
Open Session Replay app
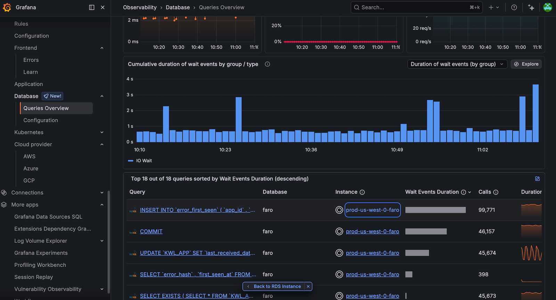pyautogui.click(x=34, y=277)
